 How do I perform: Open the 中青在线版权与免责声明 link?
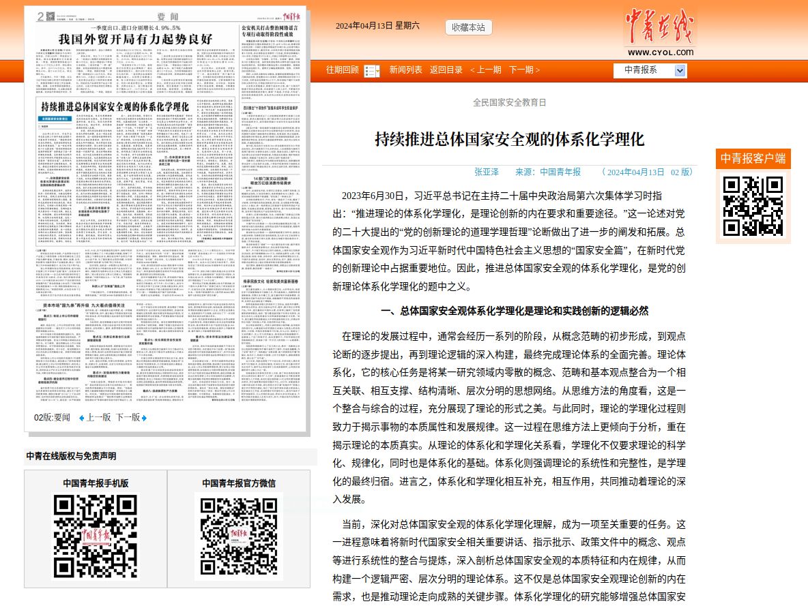pyautogui.click(x=71, y=456)
